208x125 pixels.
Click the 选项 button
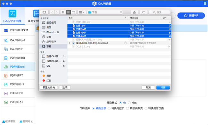point(65,88)
